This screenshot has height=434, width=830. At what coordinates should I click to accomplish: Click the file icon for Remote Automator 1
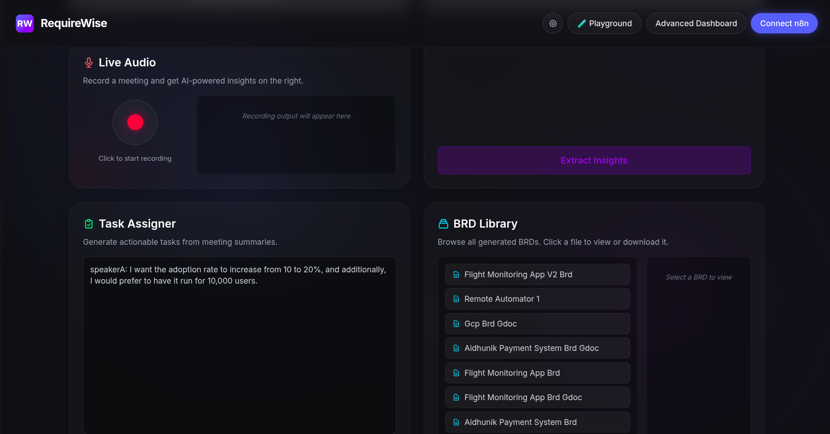coord(456,299)
